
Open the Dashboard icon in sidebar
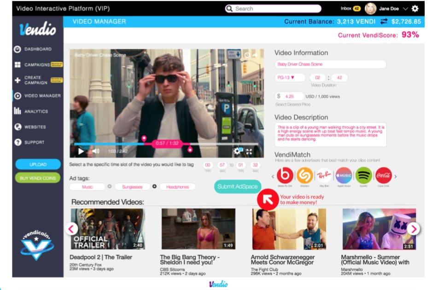(18, 49)
